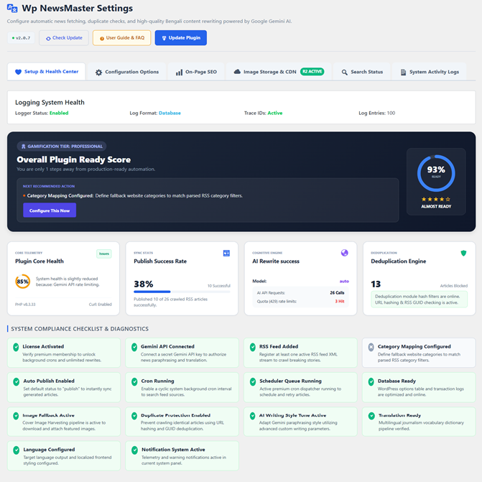482x482 pixels.
Task: Click the calendar icon on Publish Success Rate card
Action: click(226, 253)
